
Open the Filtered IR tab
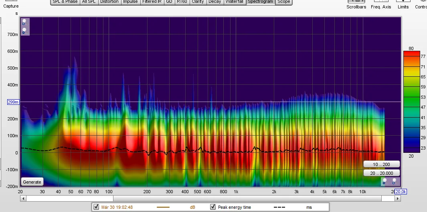pos(152,2)
